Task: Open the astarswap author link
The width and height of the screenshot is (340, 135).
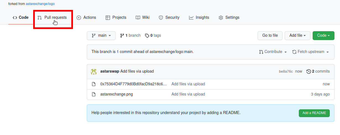Action: [x=110, y=71]
